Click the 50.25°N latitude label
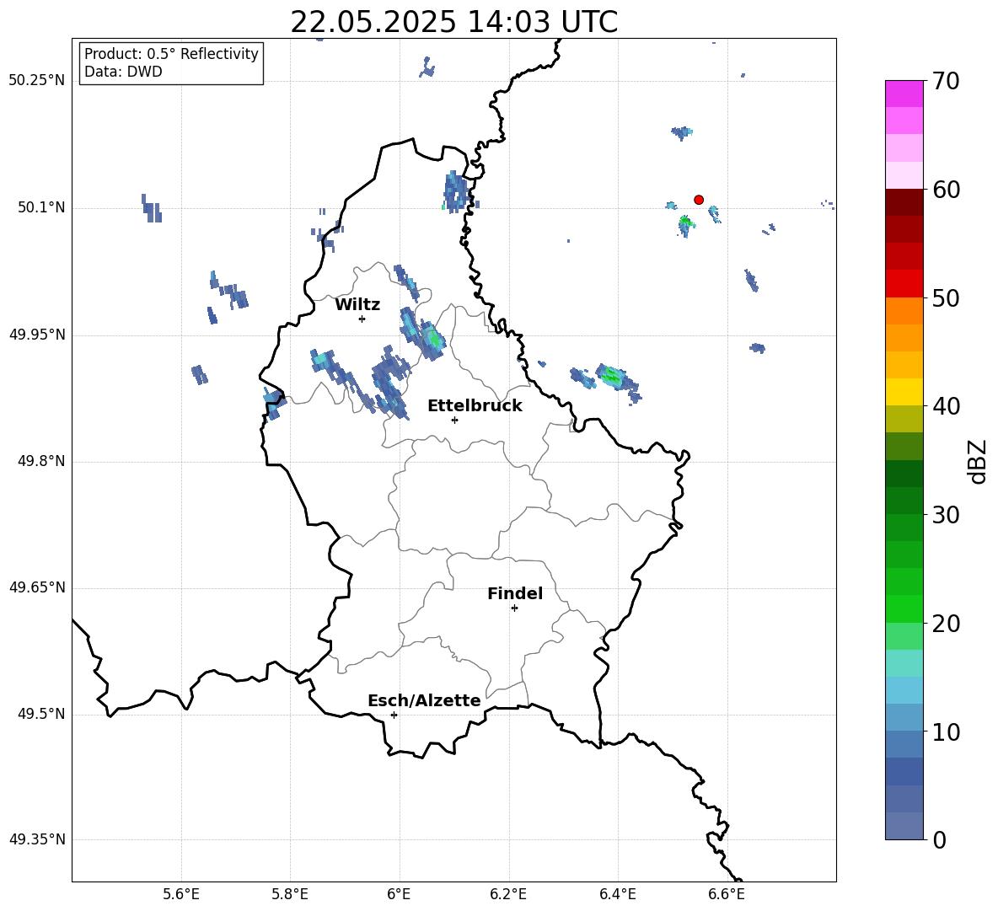 click(x=37, y=81)
